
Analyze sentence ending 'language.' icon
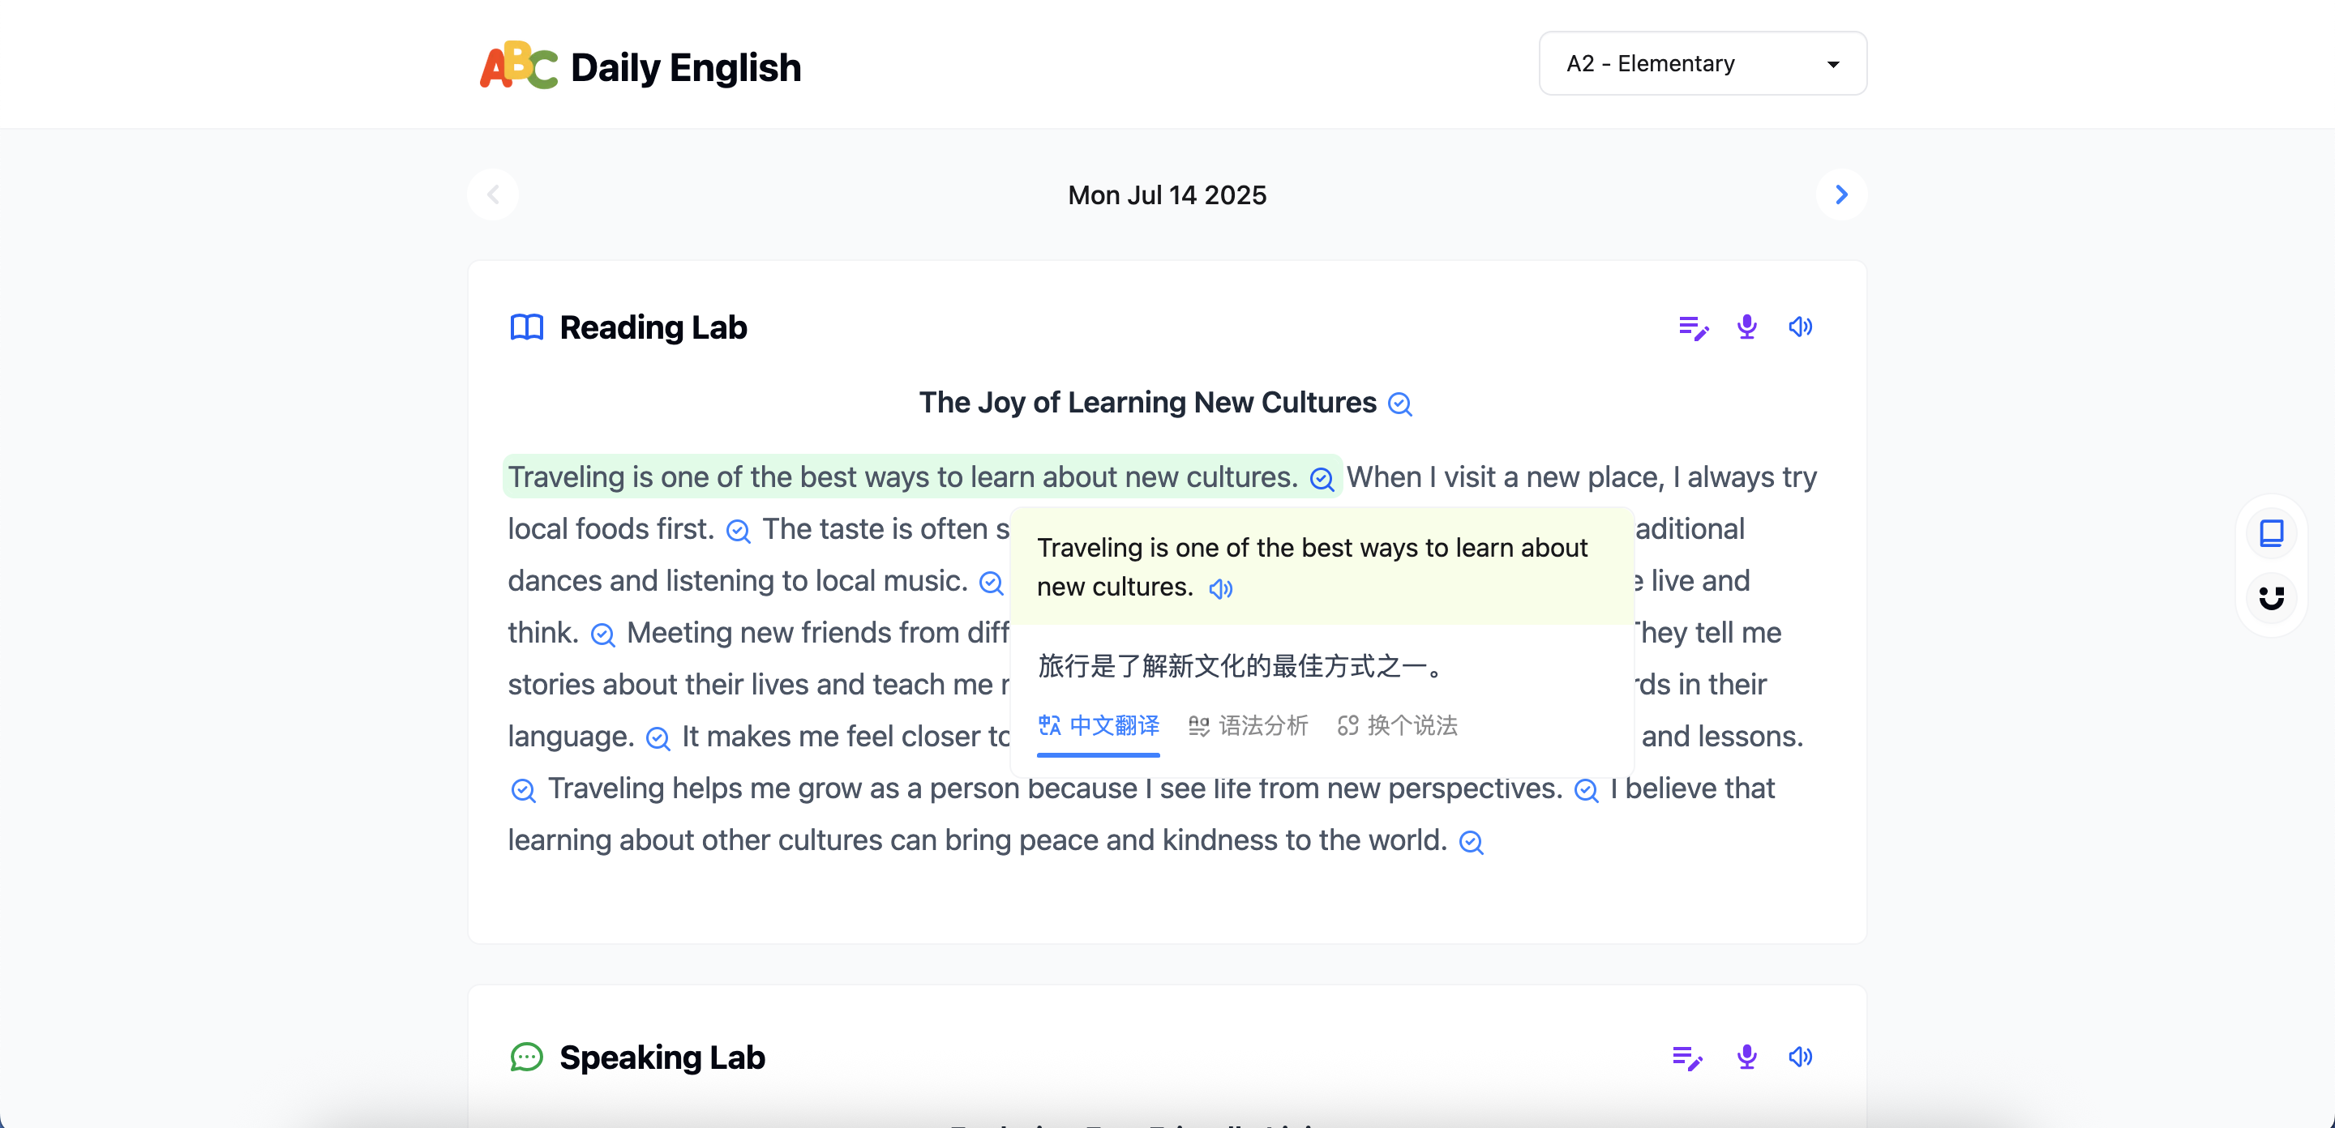click(658, 738)
